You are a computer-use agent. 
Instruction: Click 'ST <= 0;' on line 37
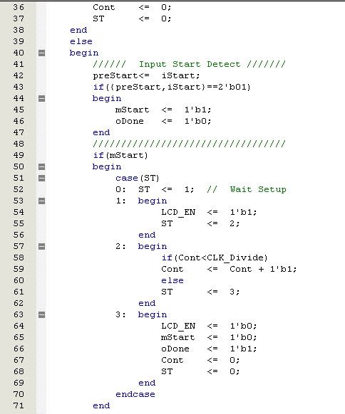(132, 18)
